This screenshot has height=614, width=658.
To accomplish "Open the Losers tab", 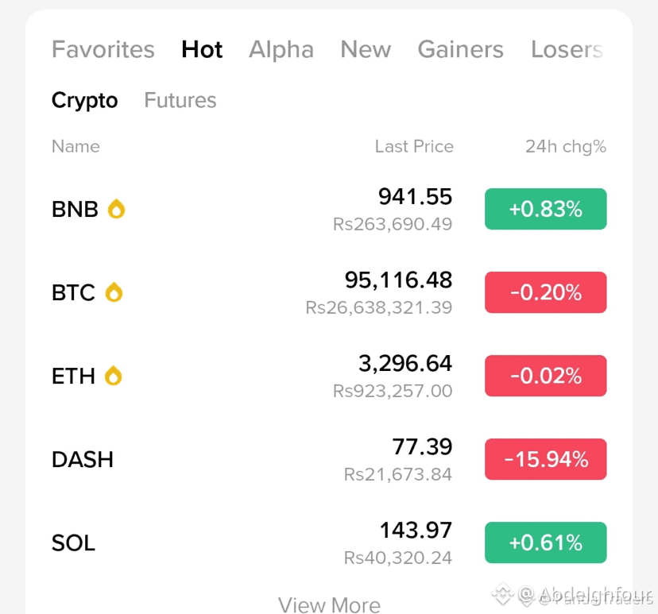I will [567, 49].
